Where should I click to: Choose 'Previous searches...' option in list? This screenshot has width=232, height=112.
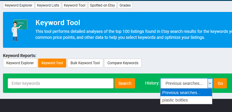[x=186, y=93]
